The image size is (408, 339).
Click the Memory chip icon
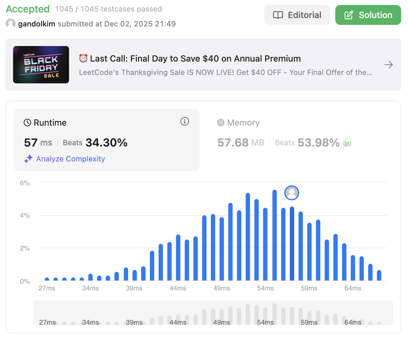pos(220,123)
